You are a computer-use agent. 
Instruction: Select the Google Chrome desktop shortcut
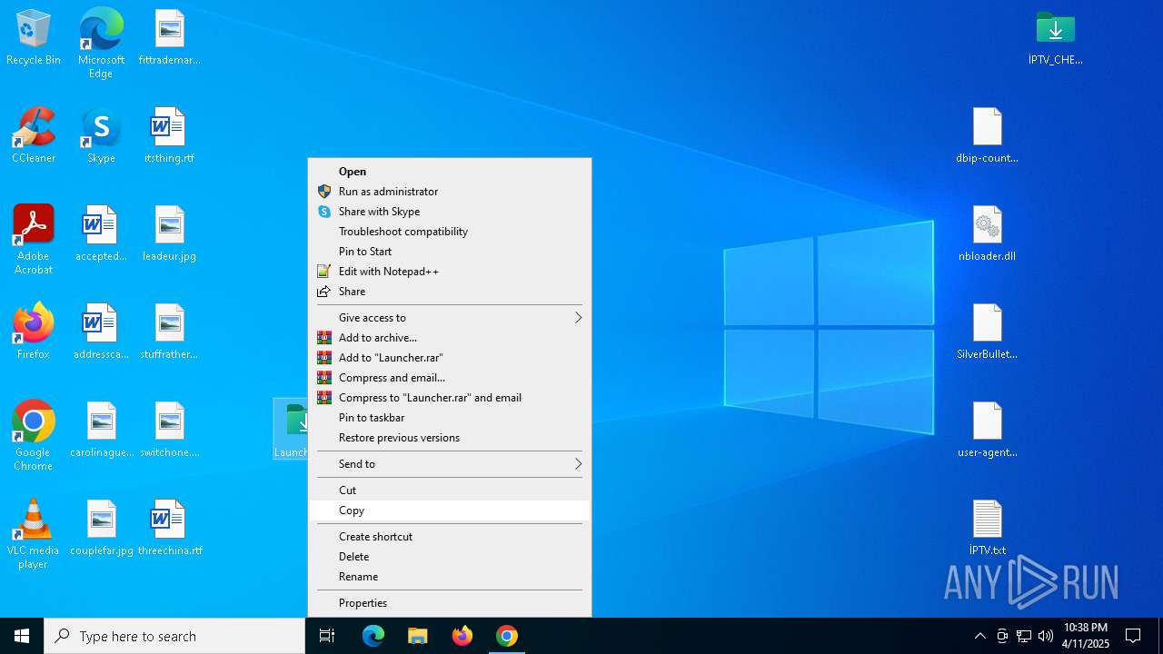(34, 436)
